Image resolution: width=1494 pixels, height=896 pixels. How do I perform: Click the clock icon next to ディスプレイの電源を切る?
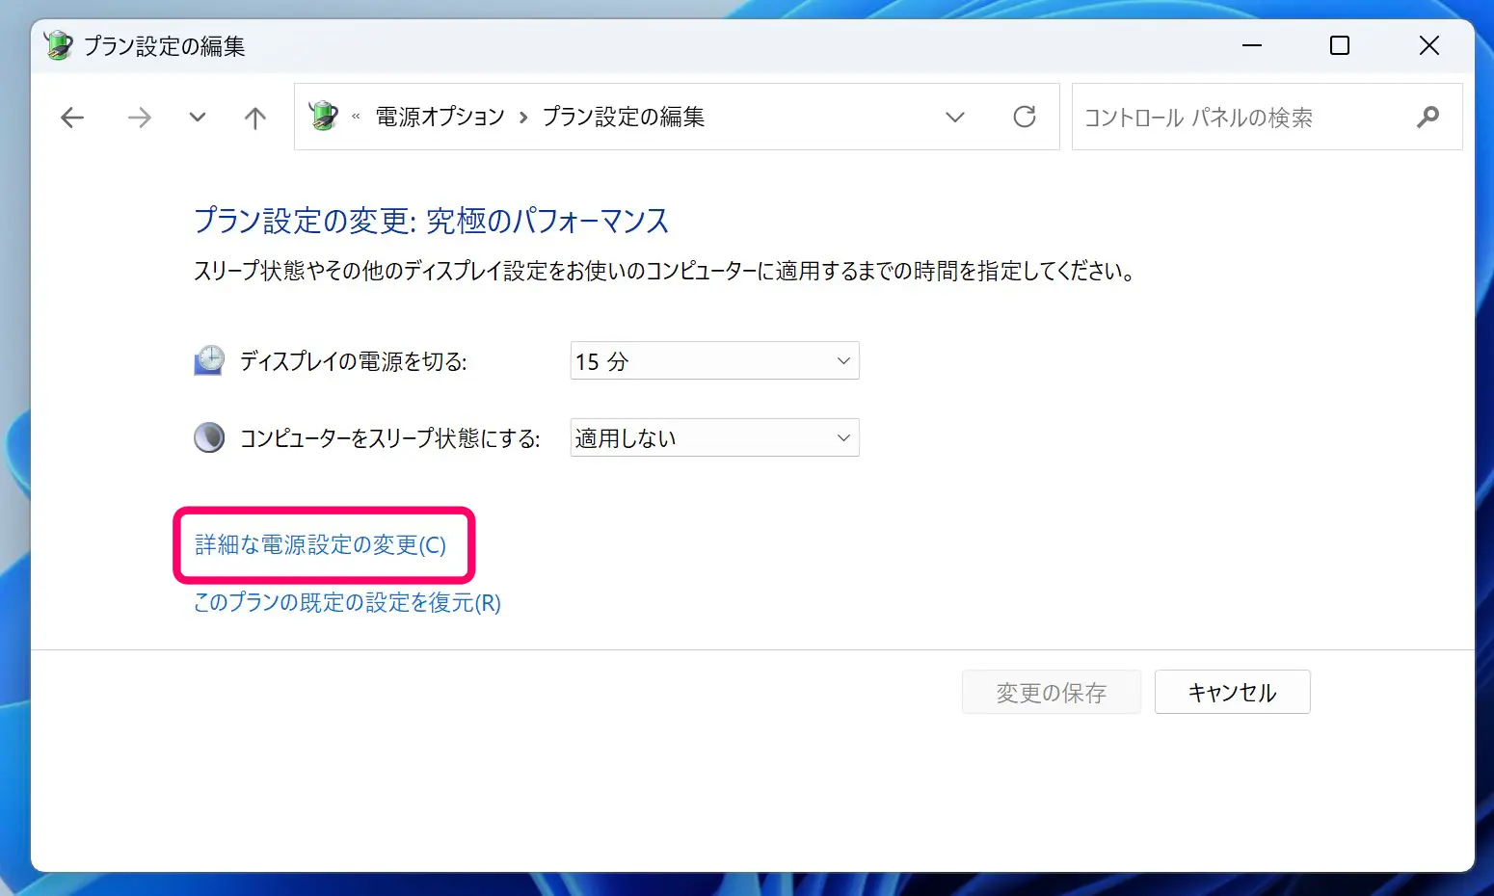207,360
